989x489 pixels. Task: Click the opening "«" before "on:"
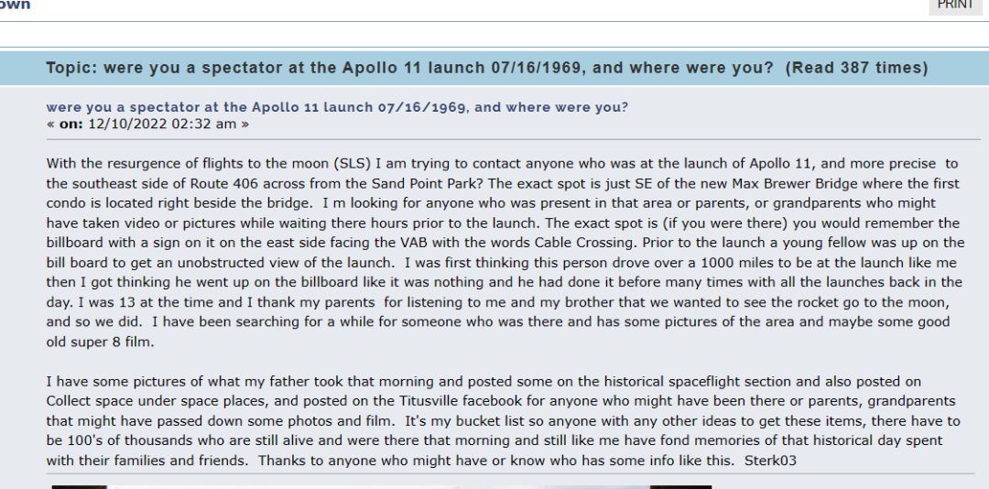tap(50, 124)
